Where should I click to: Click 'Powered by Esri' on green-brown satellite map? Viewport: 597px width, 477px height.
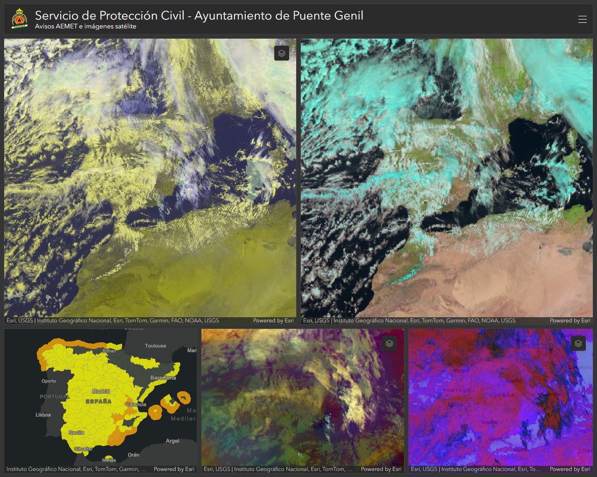click(381, 469)
